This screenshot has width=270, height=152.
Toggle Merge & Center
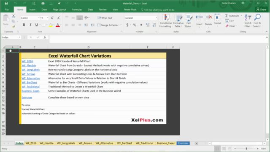coord(108,25)
